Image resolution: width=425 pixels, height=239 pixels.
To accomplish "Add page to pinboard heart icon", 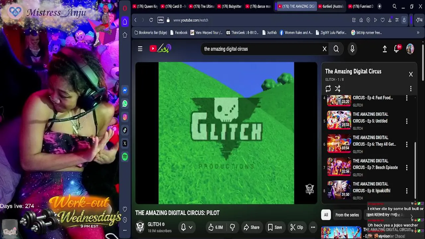I will pos(382,20).
